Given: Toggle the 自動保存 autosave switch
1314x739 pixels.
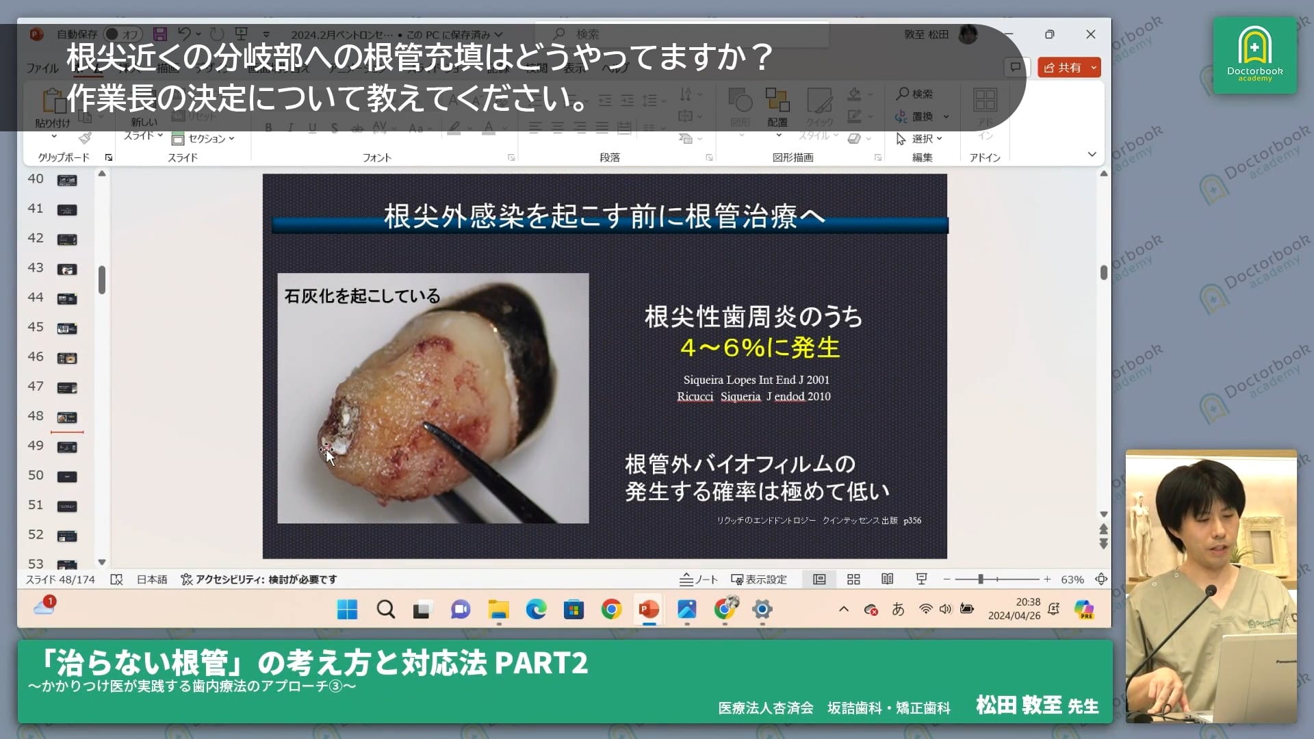Looking at the screenshot, I should pos(122,34).
